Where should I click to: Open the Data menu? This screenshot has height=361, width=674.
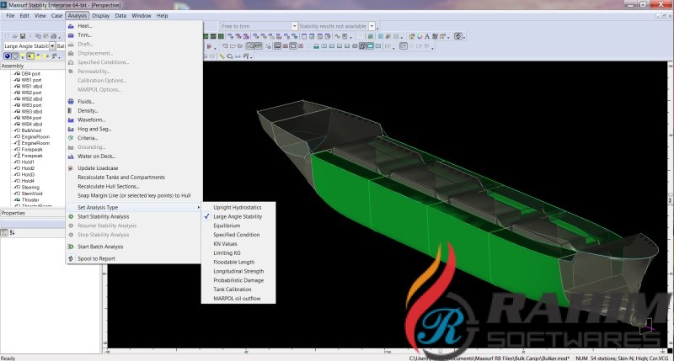point(120,15)
